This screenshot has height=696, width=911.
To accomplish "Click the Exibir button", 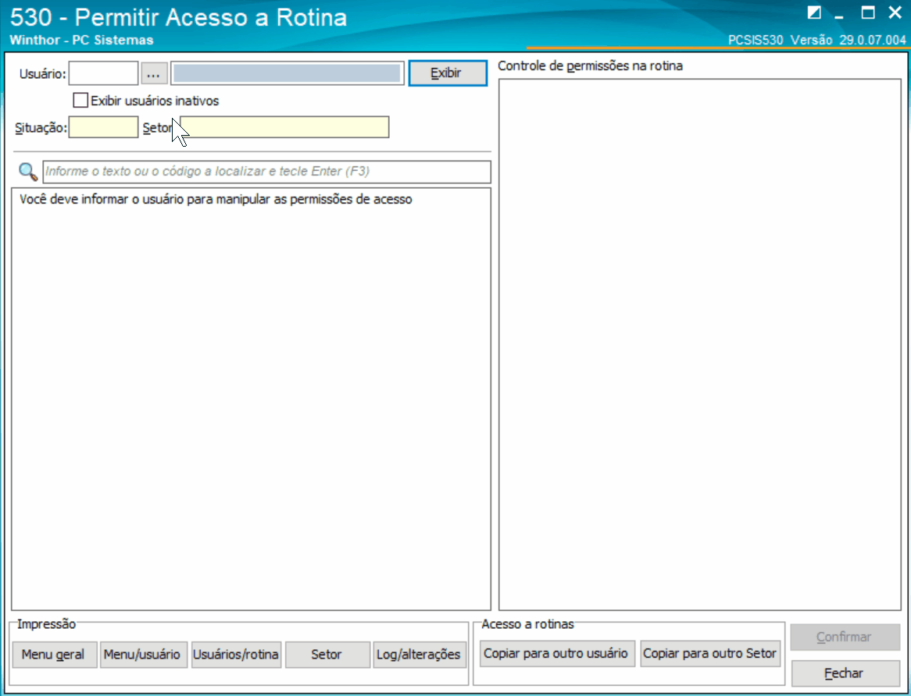I will pyautogui.click(x=448, y=73).
